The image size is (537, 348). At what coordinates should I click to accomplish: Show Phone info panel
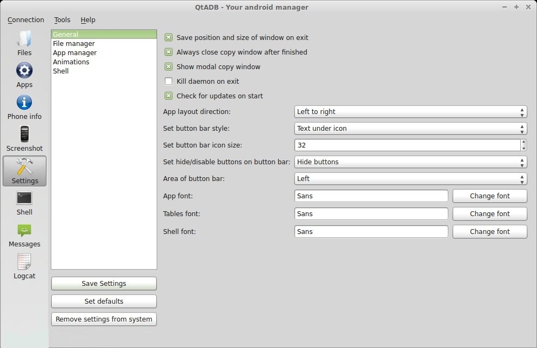pos(24,106)
